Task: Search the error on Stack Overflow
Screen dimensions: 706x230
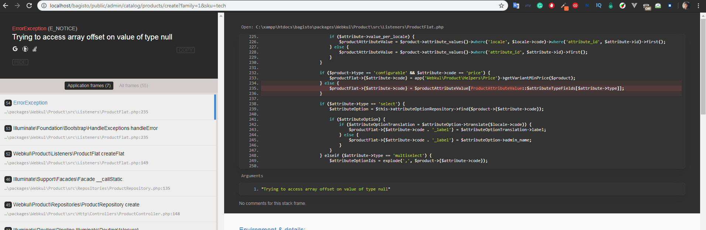Action: [x=35, y=49]
